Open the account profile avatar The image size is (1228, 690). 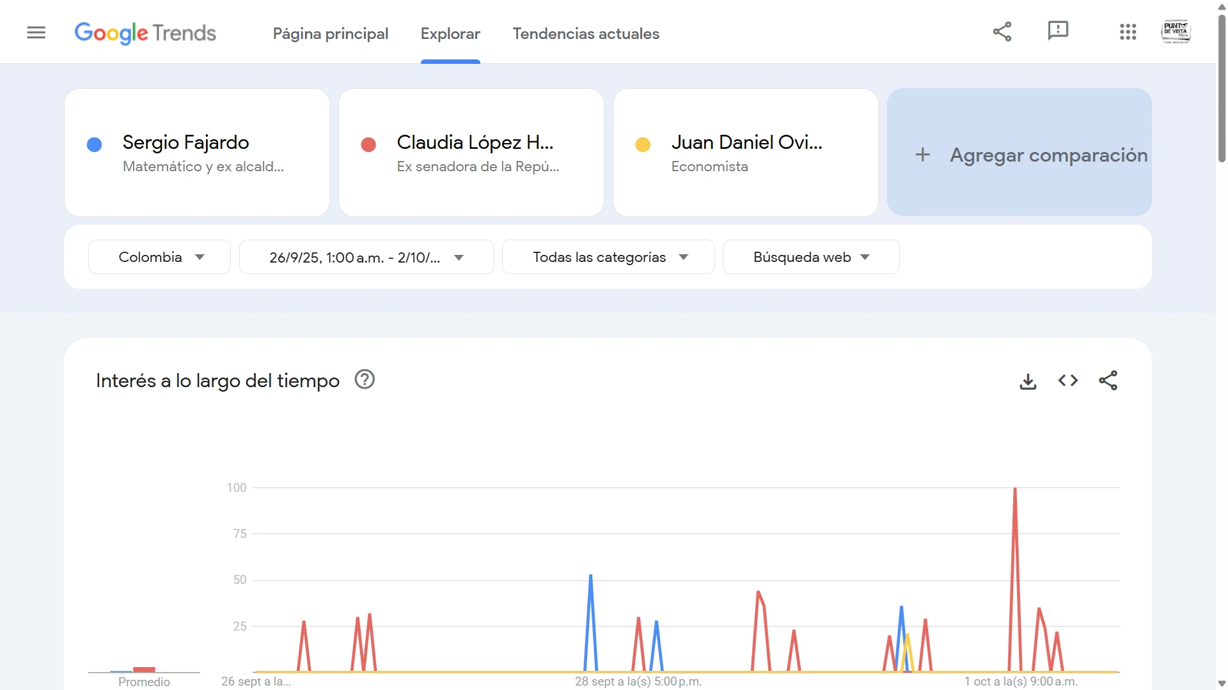(x=1176, y=32)
